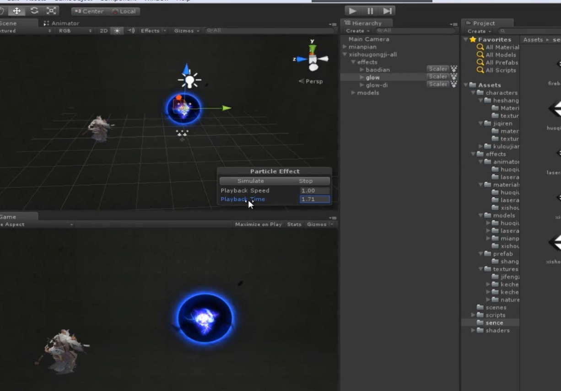Viewport: 561px width, 391px height.
Task: Click the Simulate button in Particle Effect
Action: pyautogui.click(x=250, y=181)
